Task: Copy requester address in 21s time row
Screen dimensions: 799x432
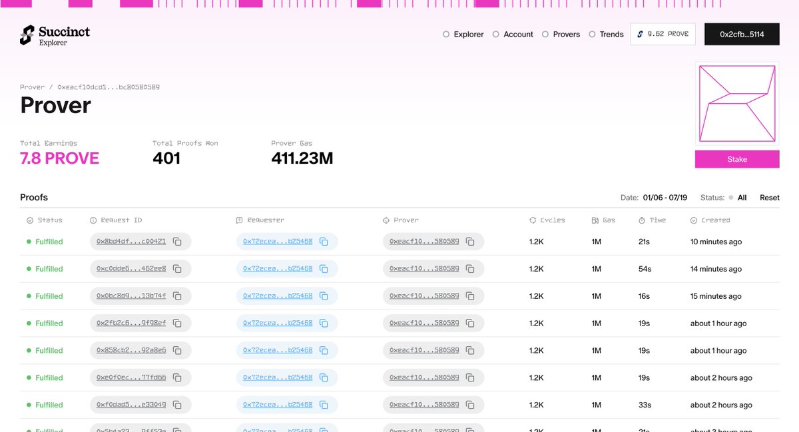Action: pyautogui.click(x=324, y=242)
